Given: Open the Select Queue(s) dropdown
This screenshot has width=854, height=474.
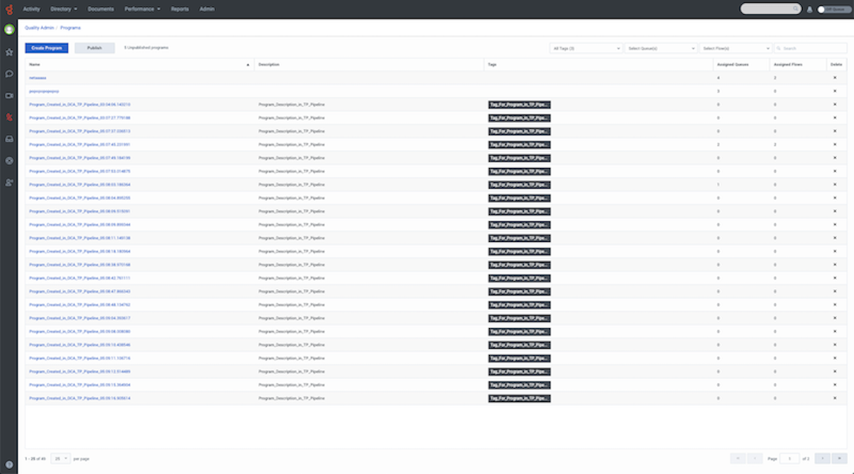Looking at the screenshot, I should tap(660, 48).
